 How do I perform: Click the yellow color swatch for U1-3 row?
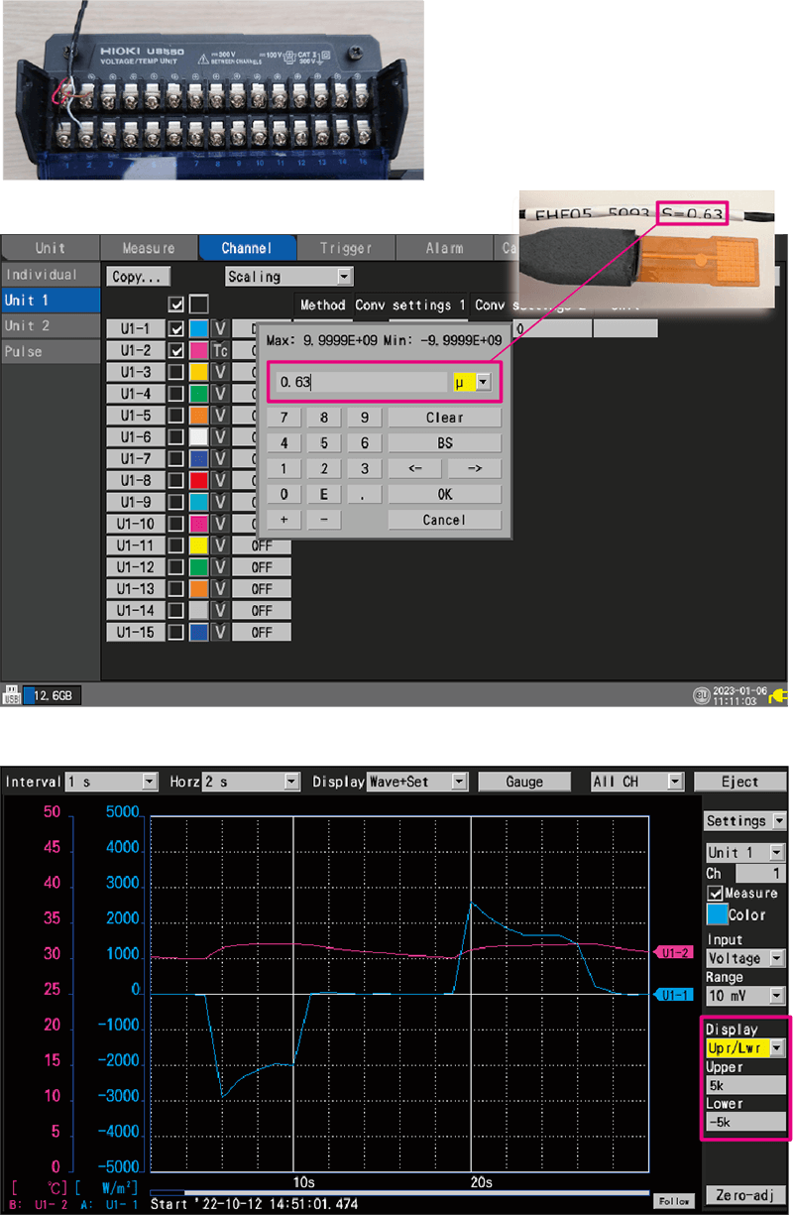[198, 372]
